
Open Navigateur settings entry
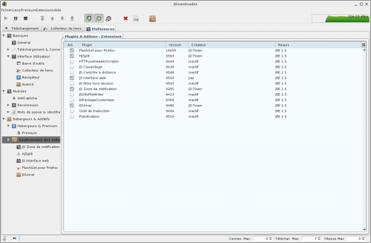28,77
